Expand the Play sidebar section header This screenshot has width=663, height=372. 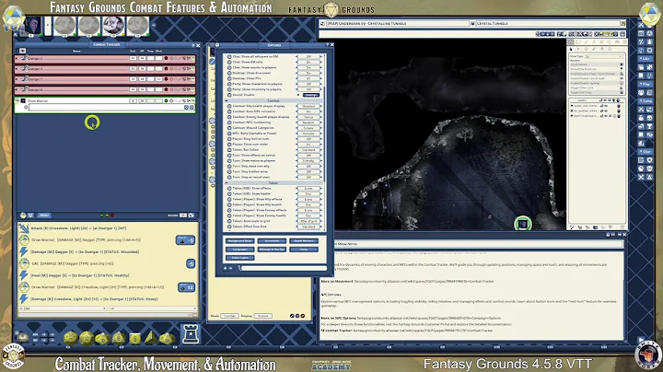[x=646, y=84]
